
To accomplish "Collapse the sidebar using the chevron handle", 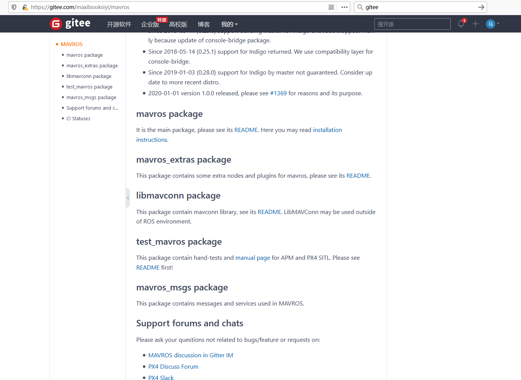I will click(x=128, y=198).
